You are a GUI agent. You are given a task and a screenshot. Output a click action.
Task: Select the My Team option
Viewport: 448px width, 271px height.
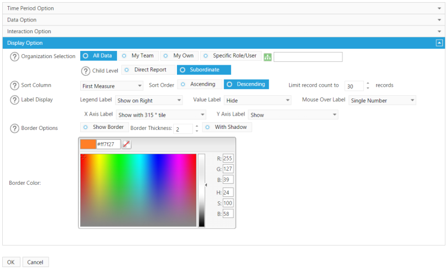tap(139, 56)
